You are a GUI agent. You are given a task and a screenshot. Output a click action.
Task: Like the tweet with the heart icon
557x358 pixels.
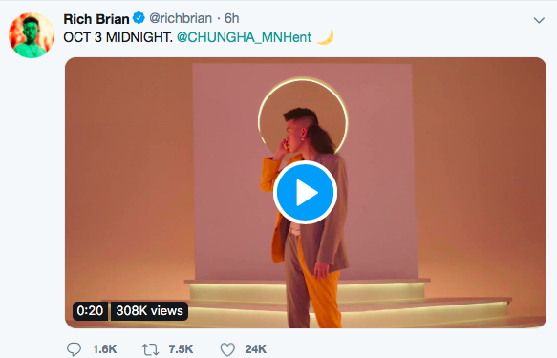(227, 349)
